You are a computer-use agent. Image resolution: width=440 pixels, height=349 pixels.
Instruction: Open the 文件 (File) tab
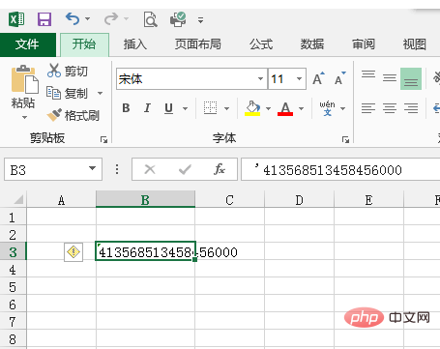click(x=28, y=44)
